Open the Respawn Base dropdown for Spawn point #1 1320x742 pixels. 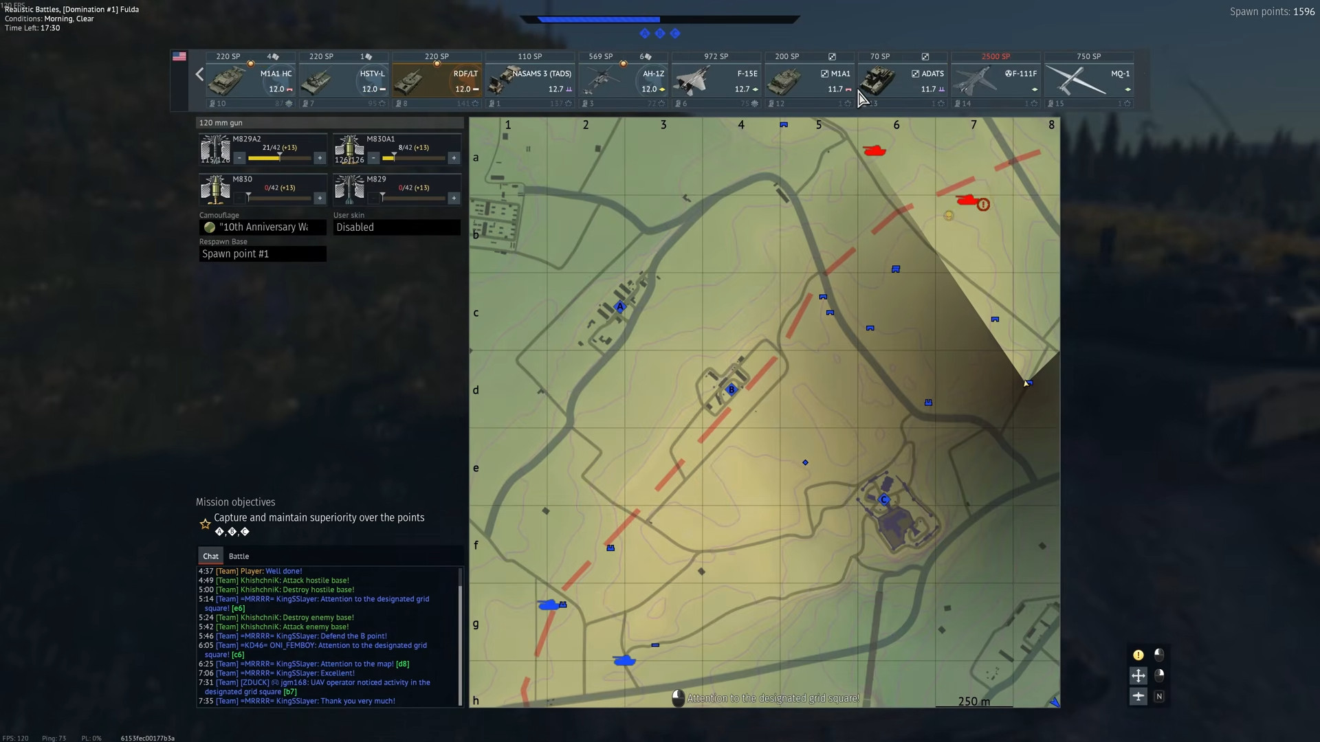(x=263, y=254)
